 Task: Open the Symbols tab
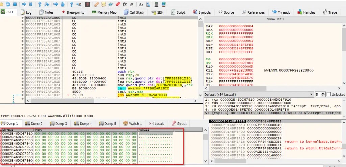click(201, 12)
